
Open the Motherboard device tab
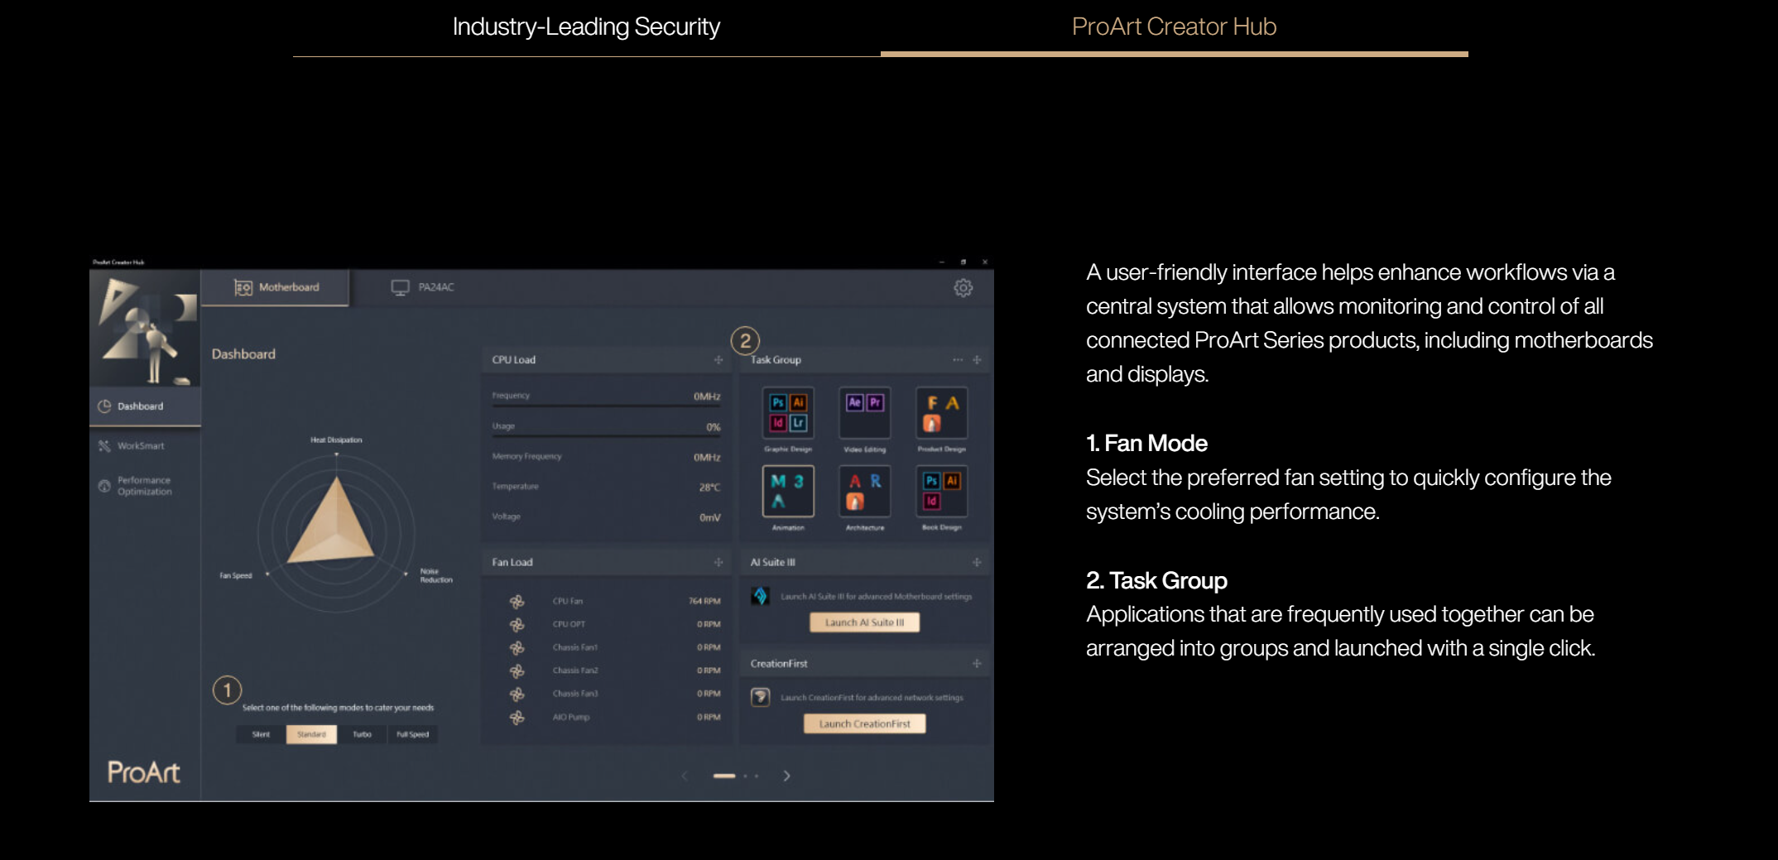(276, 287)
